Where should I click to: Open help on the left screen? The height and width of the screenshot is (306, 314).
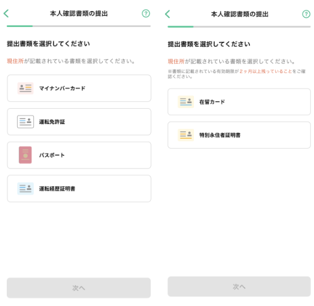(146, 14)
